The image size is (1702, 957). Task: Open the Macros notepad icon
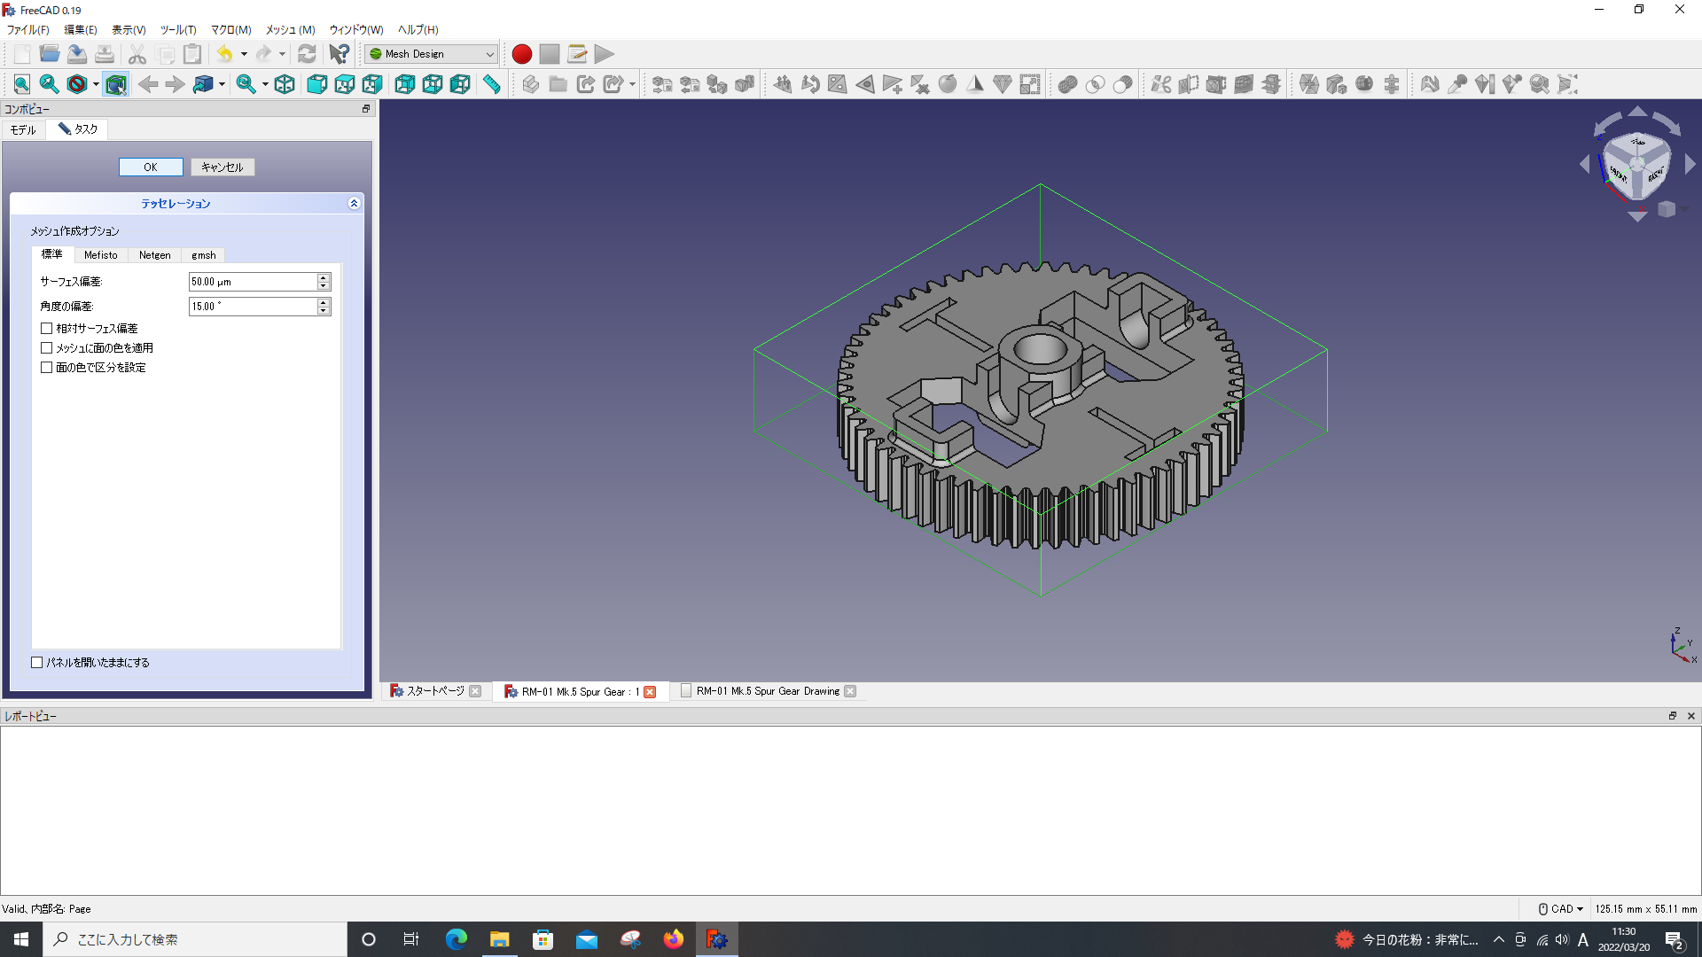[x=577, y=54]
